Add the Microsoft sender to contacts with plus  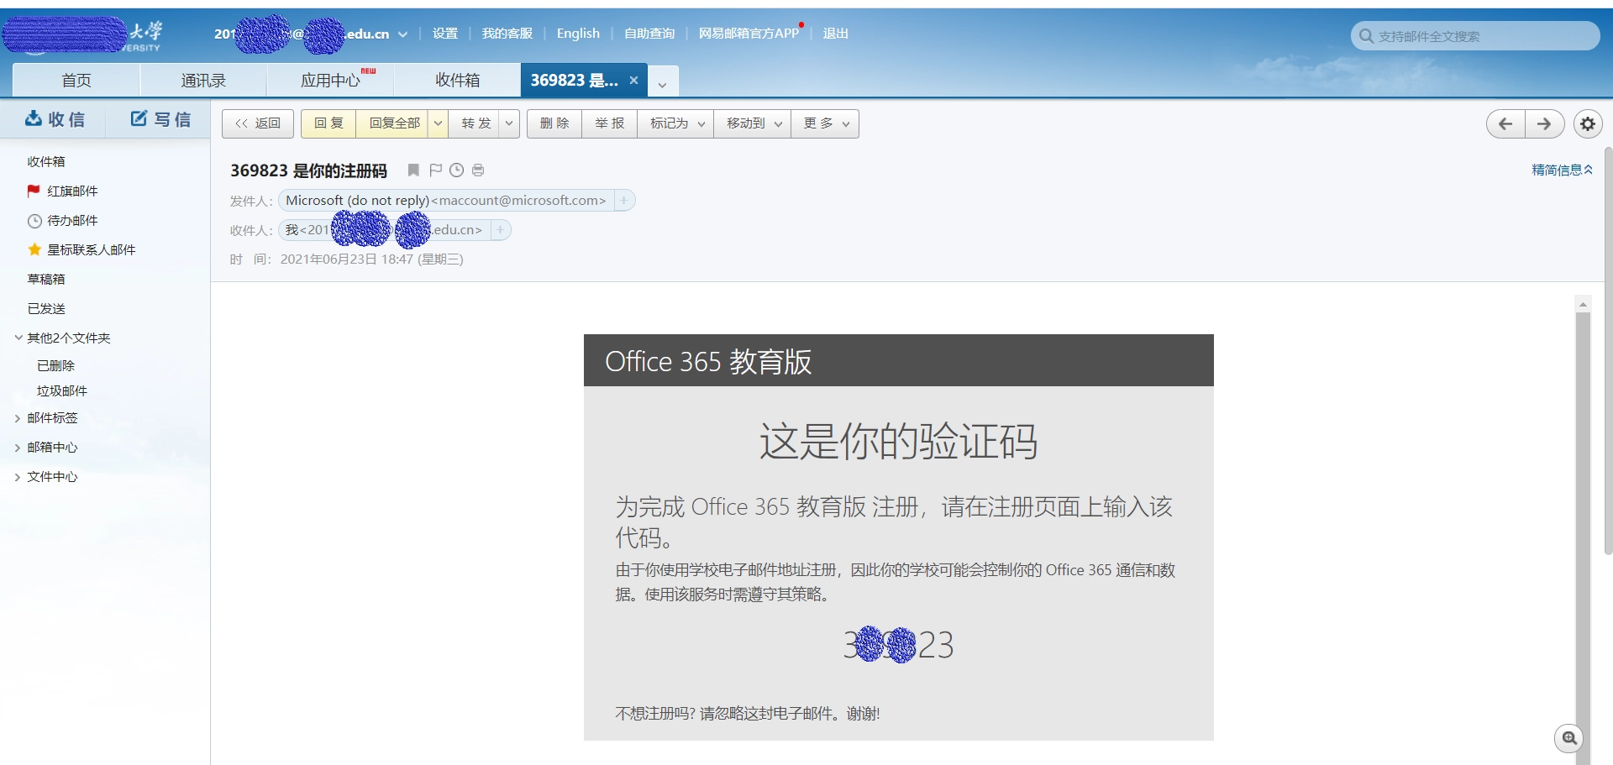point(623,201)
